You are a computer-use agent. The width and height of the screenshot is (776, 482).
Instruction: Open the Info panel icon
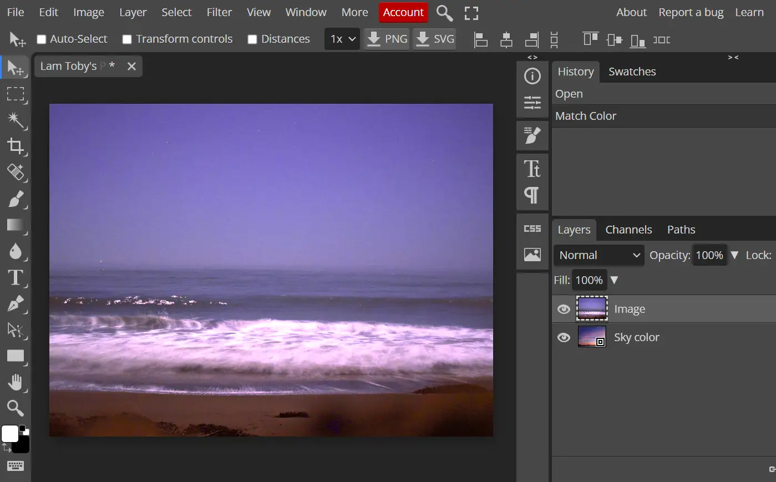(x=532, y=76)
